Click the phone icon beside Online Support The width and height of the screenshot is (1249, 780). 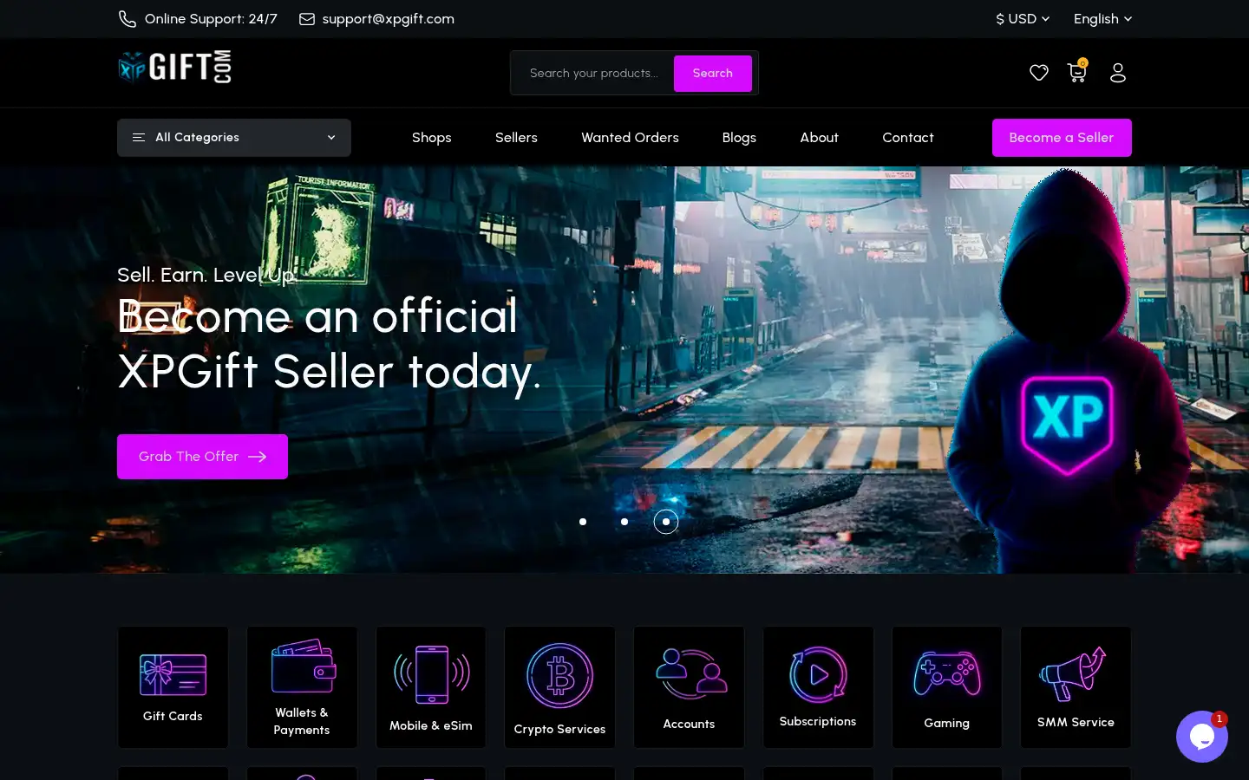(x=128, y=19)
